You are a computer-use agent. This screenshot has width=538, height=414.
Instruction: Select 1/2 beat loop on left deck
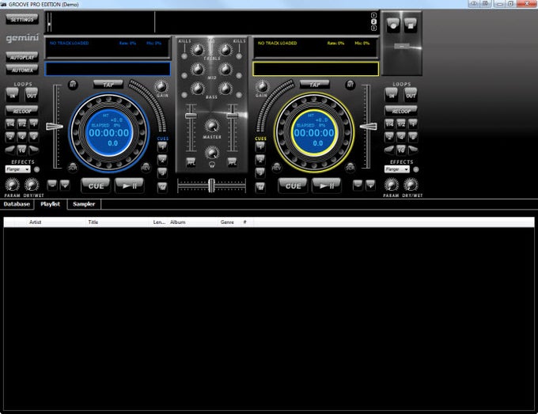(22, 123)
